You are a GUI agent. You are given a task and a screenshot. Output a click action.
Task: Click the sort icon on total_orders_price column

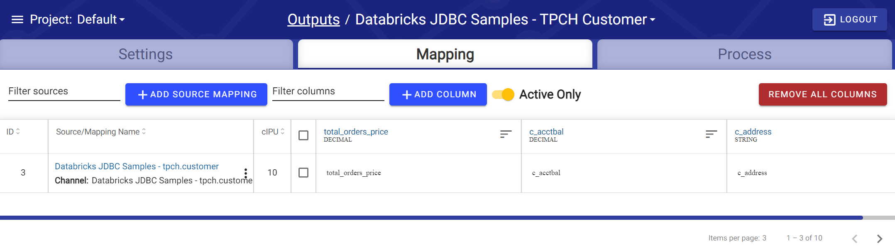tap(506, 134)
